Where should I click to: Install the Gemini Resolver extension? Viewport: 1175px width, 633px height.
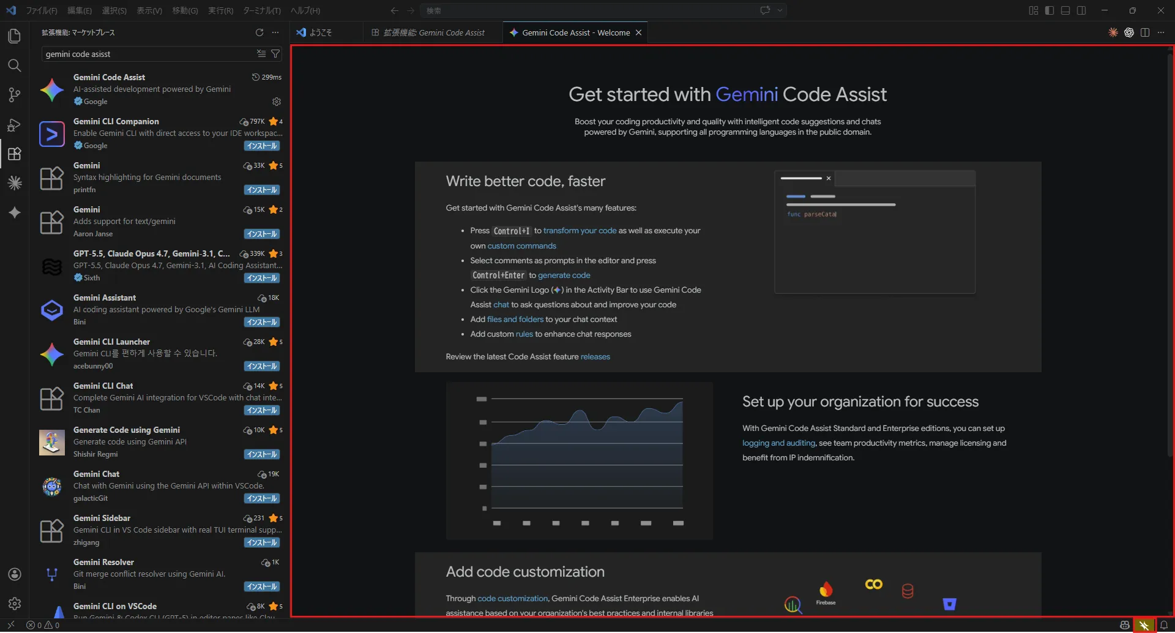(262, 586)
